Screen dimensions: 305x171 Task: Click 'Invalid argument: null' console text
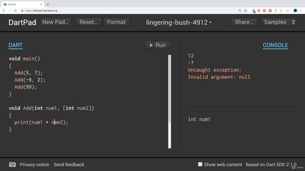(219, 77)
